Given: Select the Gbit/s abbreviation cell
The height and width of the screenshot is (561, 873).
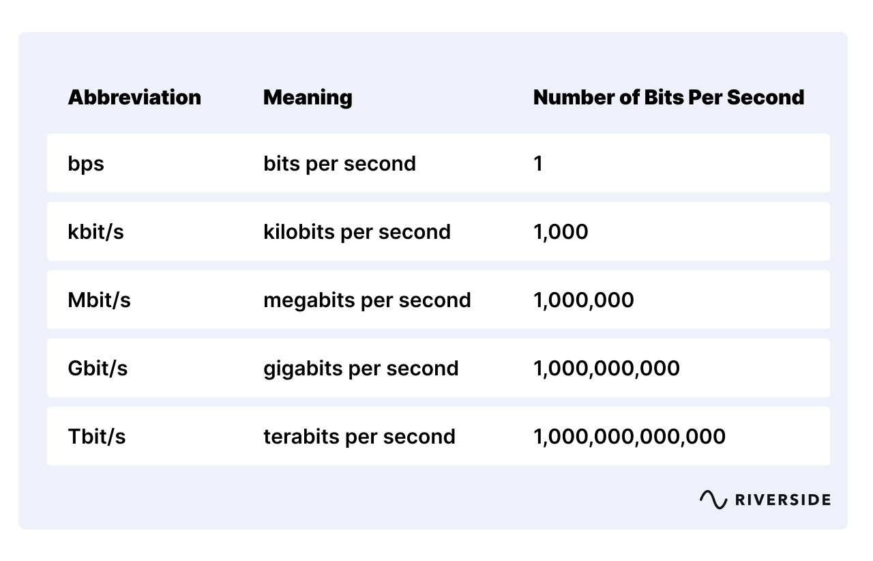Looking at the screenshot, I should pos(98,369).
